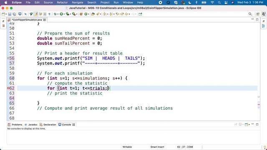Expand the Run configurations dropdown arrow
The height and width of the screenshot is (150, 267).
(x=64, y=14)
